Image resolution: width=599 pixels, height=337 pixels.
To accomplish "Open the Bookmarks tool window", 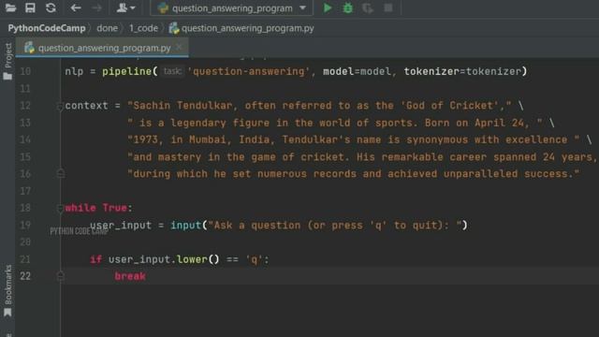I will pyautogui.click(x=8, y=291).
